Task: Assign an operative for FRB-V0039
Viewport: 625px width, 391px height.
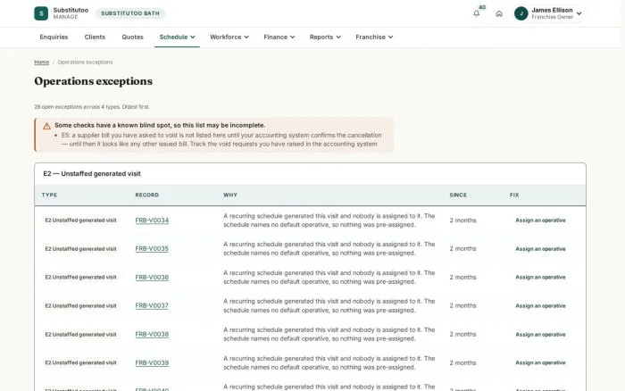Action: click(x=540, y=362)
